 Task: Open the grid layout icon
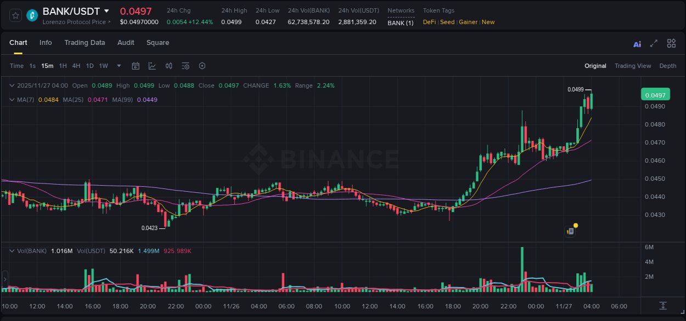[x=671, y=43]
